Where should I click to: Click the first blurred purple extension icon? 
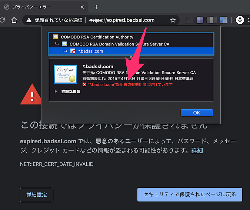pos(200,20)
